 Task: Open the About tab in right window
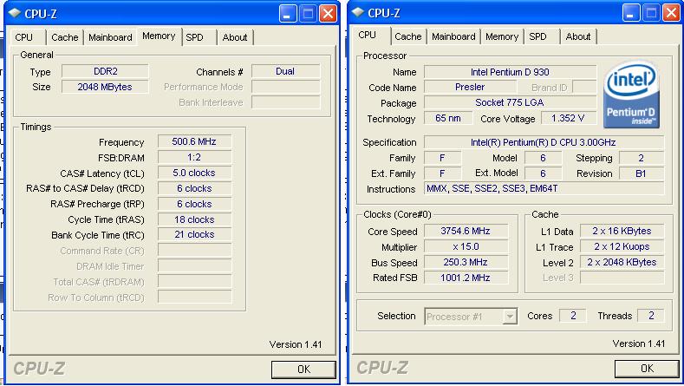pos(578,36)
